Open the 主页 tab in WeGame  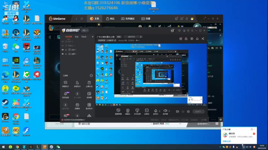[94, 19]
